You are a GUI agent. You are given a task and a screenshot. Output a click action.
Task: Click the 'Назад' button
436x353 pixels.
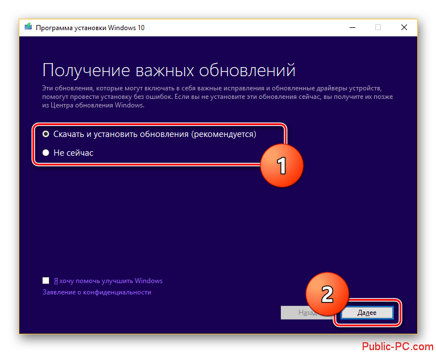coord(308,313)
